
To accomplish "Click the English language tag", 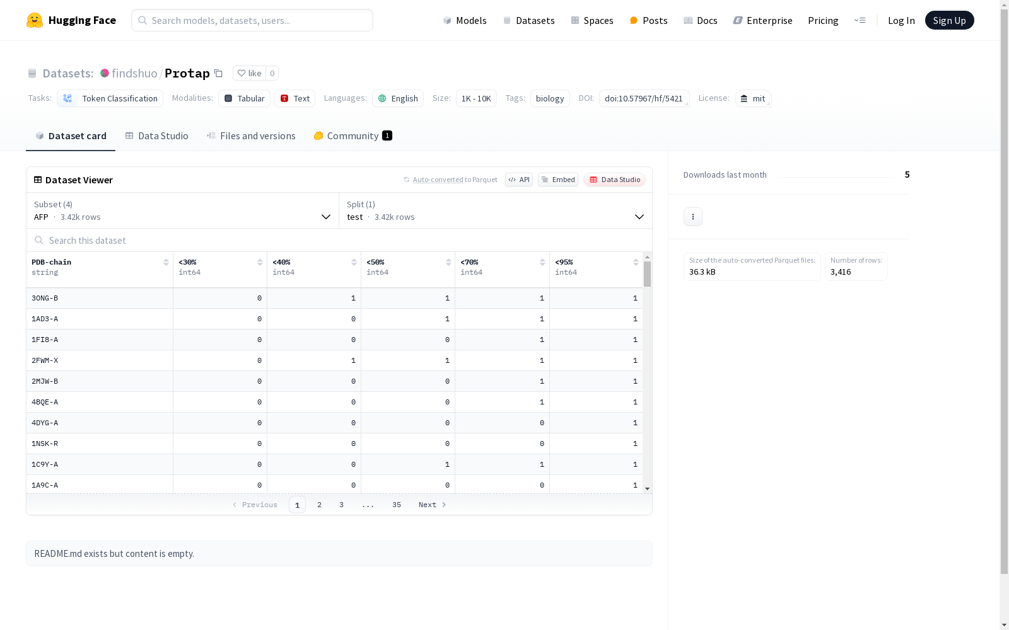I will click(x=397, y=98).
